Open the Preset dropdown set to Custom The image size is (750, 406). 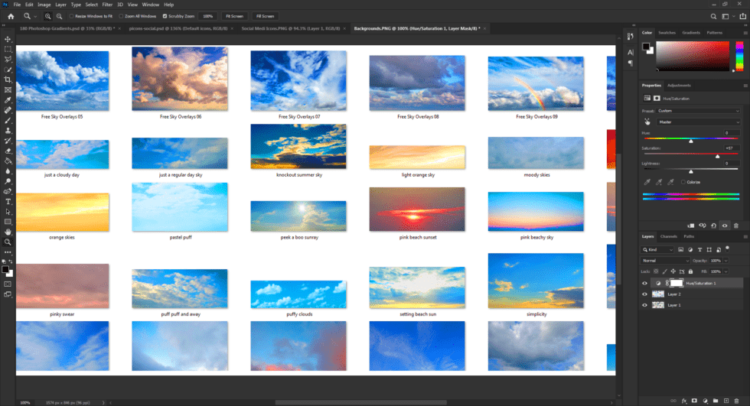tap(699, 111)
